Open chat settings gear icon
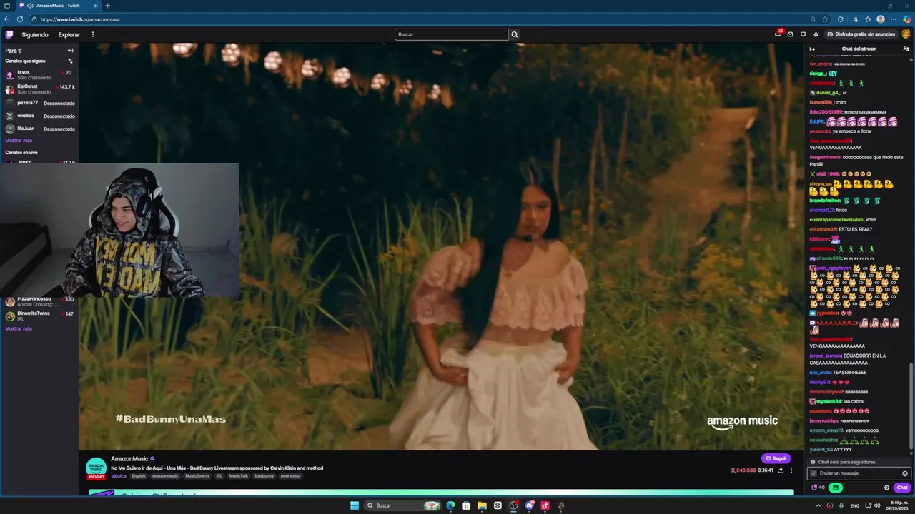Screen dimensions: 915x514 point(886,488)
